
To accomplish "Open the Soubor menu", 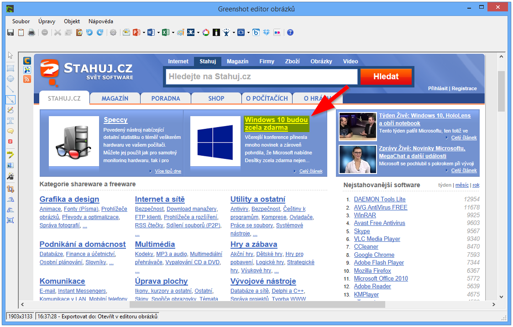I will click(x=21, y=21).
